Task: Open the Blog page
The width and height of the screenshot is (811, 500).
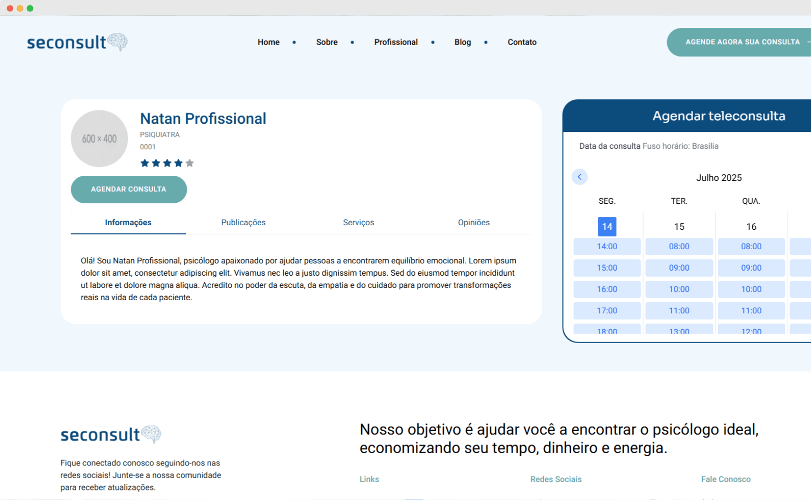Action: click(x=462, y=42)
